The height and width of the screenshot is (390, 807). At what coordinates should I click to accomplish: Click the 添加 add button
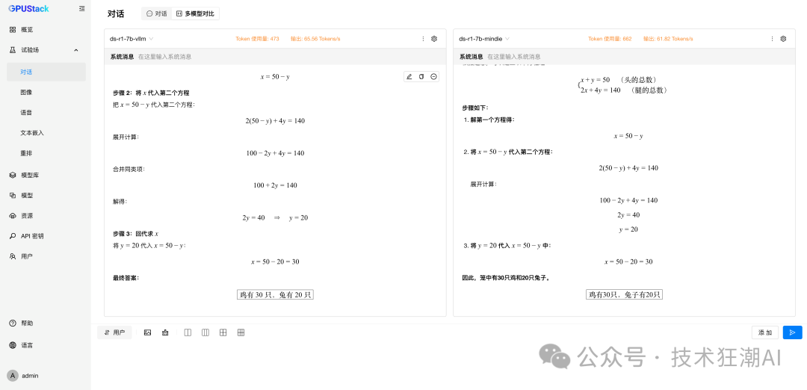(765, 333)
